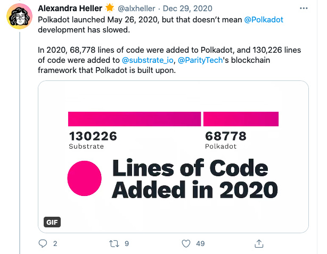Open the @Polkadot mention link
This screenshot has width=327, height=254.
click(264, 20)
